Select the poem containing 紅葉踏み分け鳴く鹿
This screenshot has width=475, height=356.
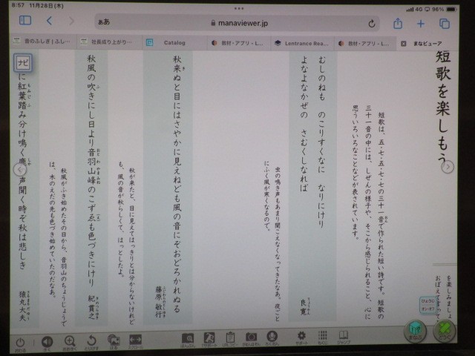(23, 171)
